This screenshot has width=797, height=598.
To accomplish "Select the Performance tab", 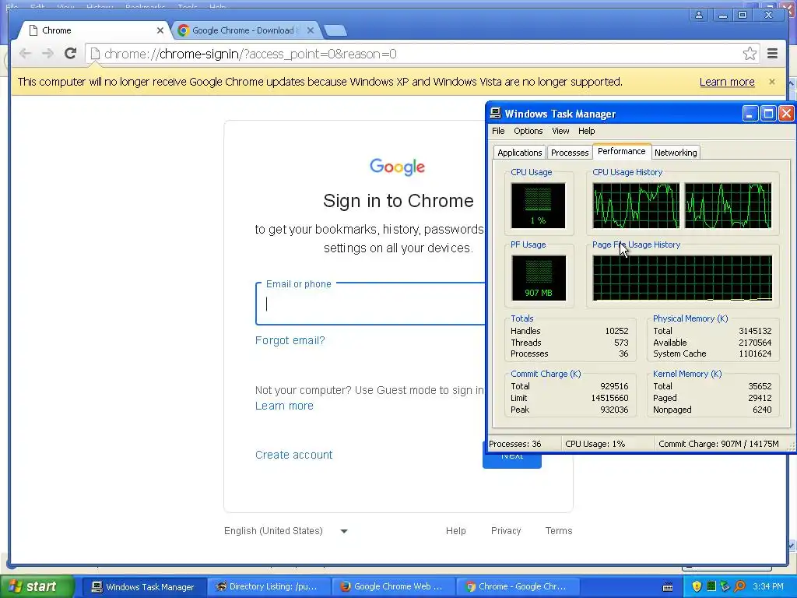I will [622, 152].
